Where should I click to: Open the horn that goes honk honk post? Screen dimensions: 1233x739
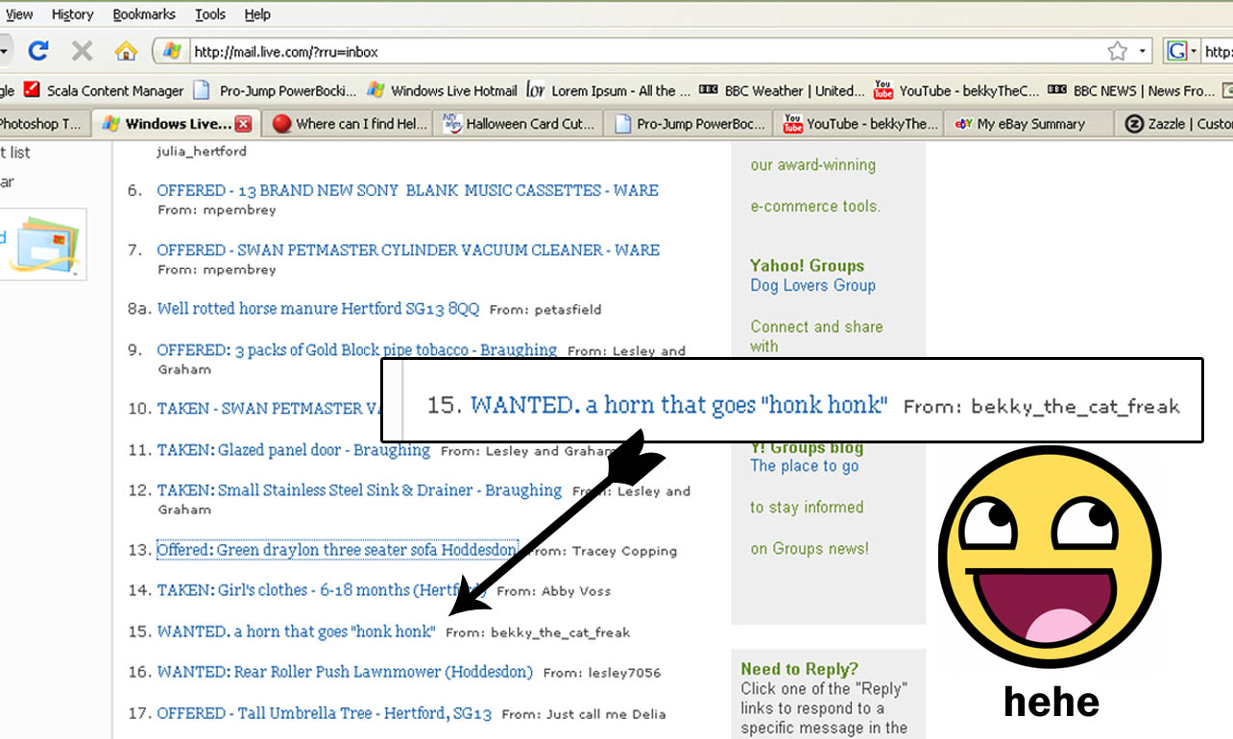coord(296,632)
